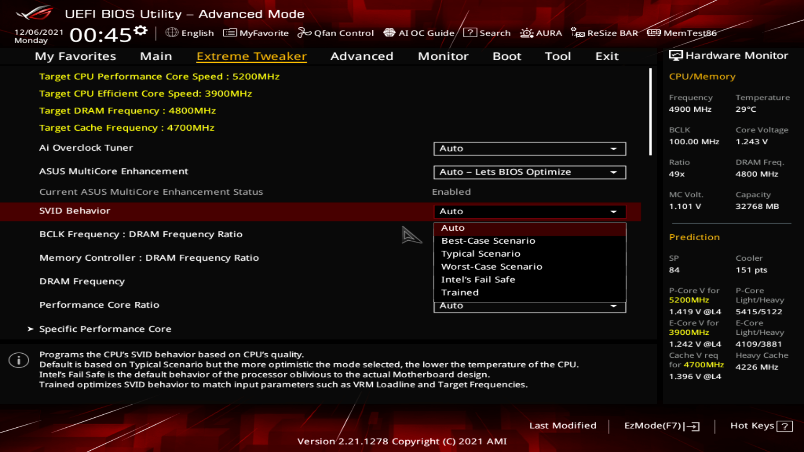Choose Intel's Fail Safe option
The width and height of the screenshot is (804, 452).
(x=478, y=280)
